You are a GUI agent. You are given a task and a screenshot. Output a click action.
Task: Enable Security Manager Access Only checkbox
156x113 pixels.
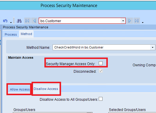coord(100,63)
